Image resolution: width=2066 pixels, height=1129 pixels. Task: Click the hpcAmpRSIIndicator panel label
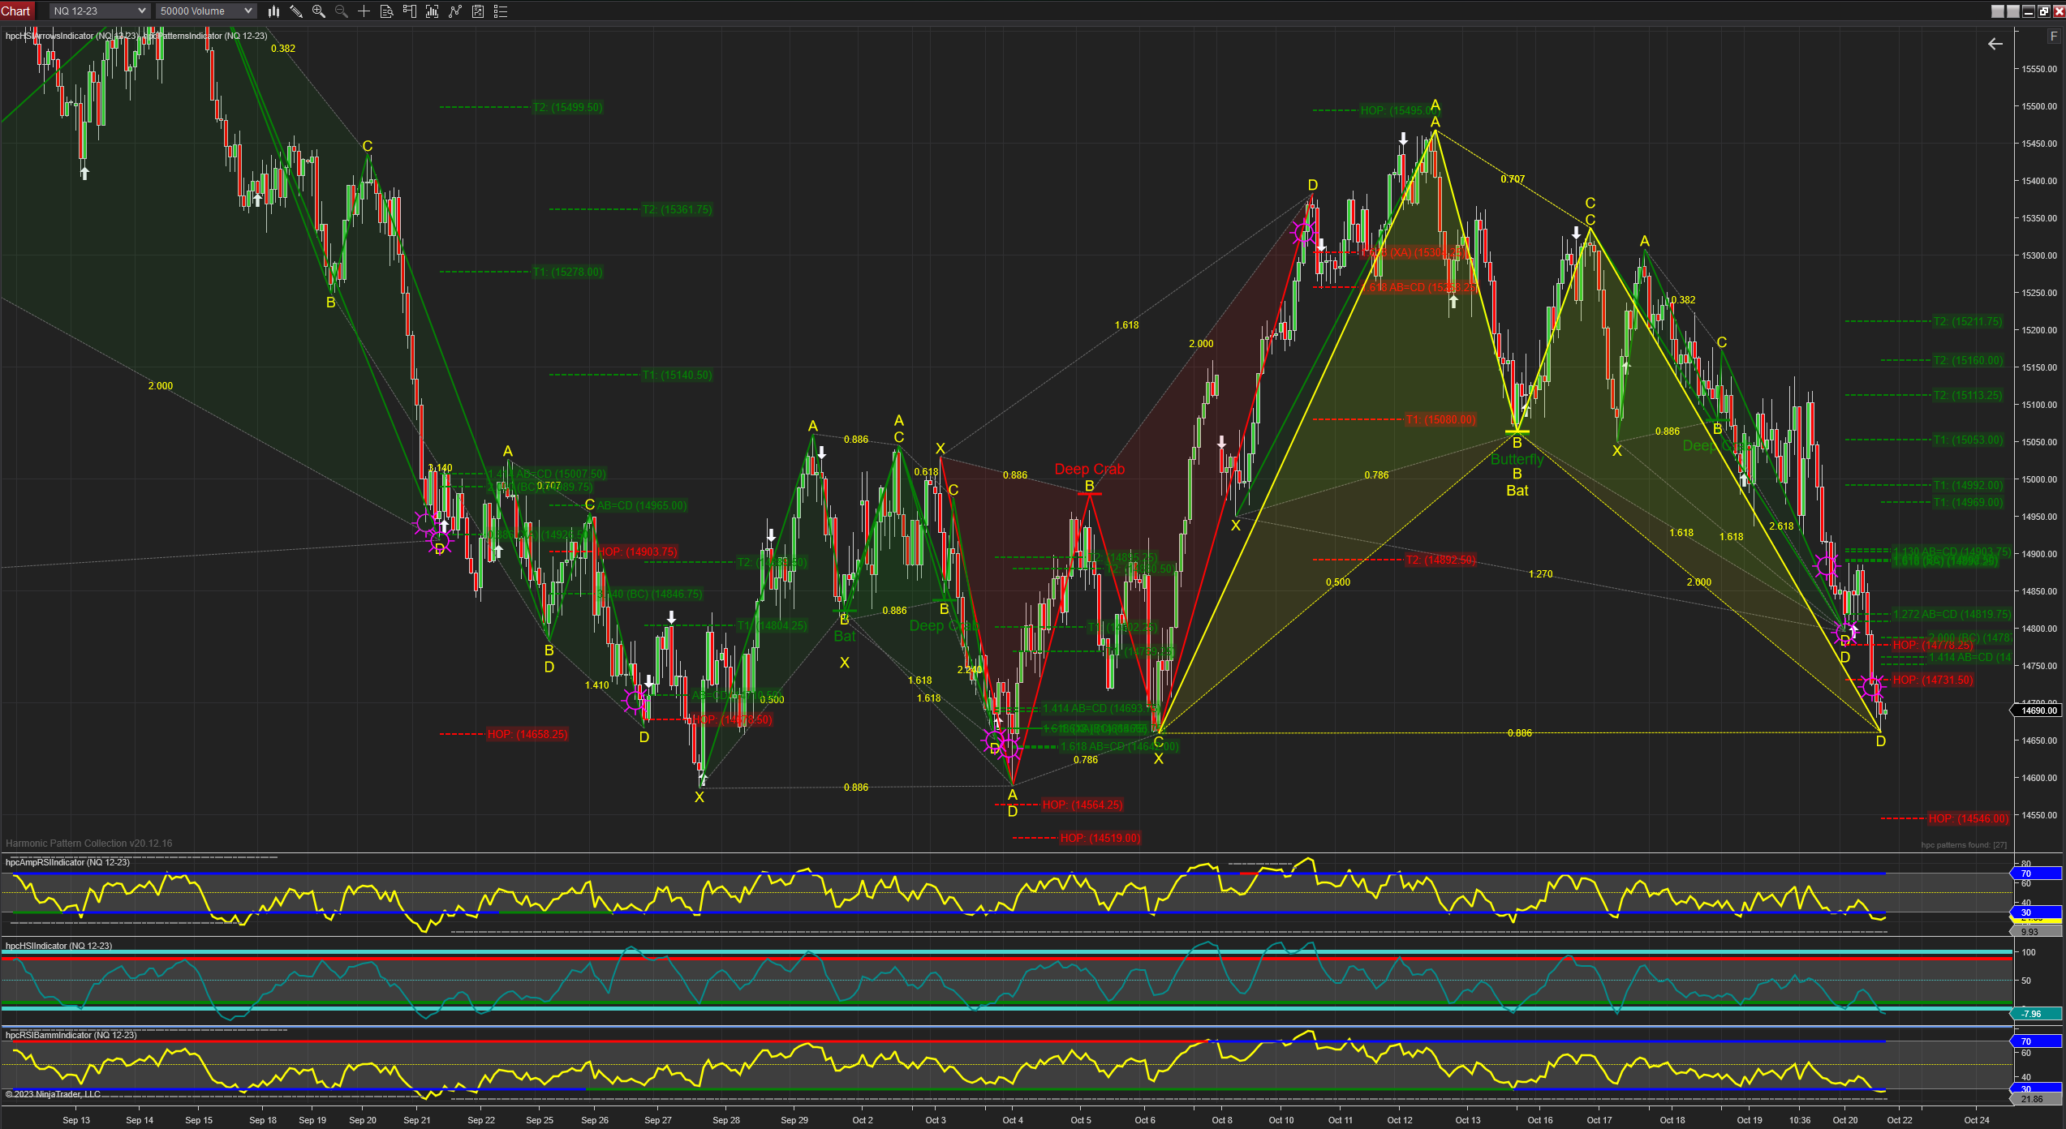click(67, 862)
